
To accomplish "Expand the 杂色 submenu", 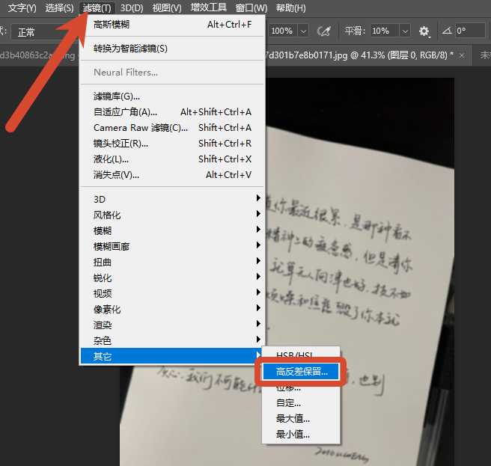I will click(x=172, y=340).
